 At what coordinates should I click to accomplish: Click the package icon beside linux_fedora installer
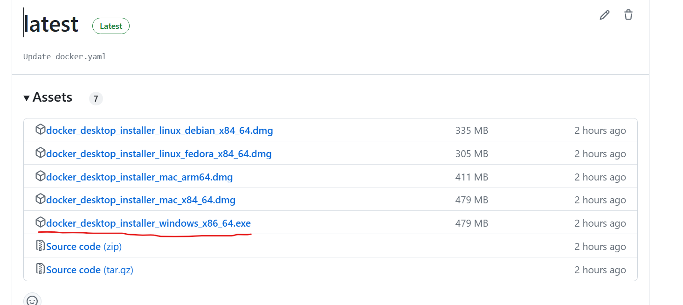41,153
